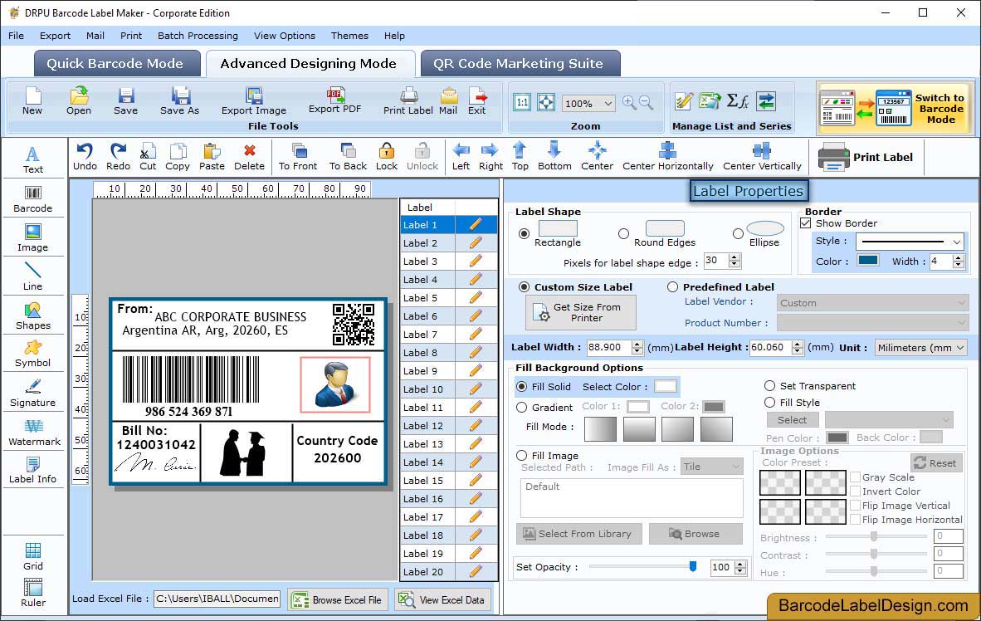Select Label 5 in label list

click(x=448, y=298)
